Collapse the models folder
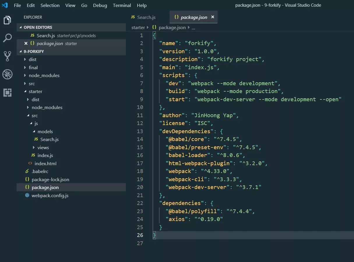 (x=45, y=131)
